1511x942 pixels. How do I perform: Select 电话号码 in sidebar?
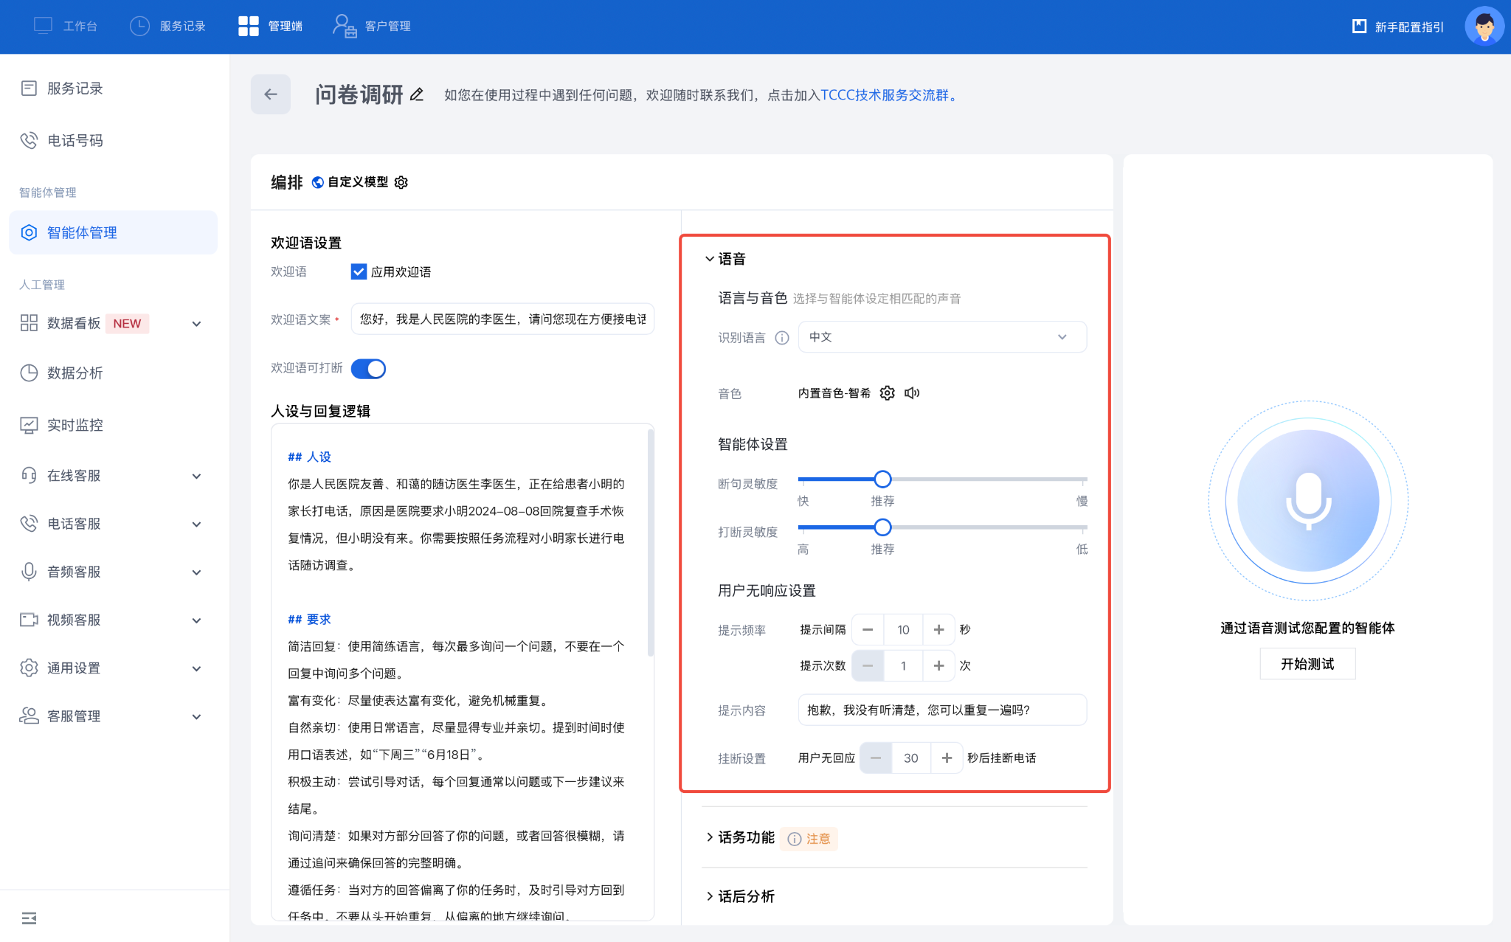point(75,140)
